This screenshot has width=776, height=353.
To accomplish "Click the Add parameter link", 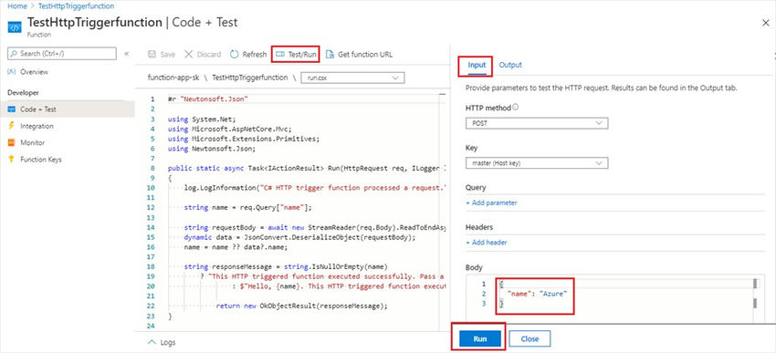I will [x=491, y=202].
